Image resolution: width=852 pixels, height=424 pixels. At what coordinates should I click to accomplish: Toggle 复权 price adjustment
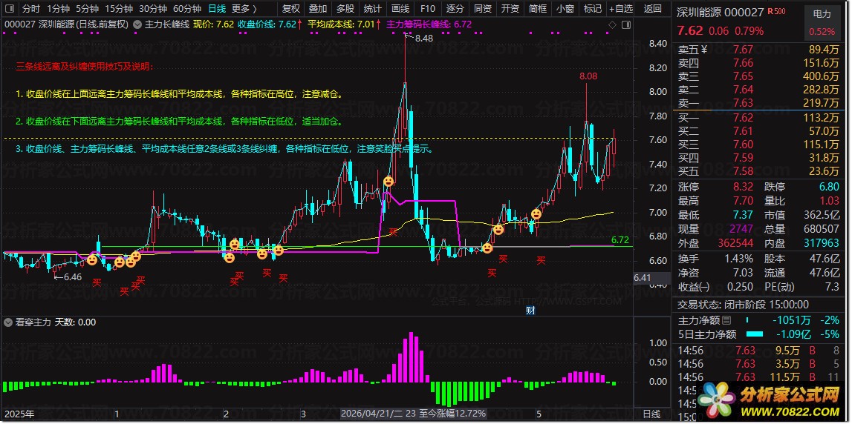click(x=291, y=9)
